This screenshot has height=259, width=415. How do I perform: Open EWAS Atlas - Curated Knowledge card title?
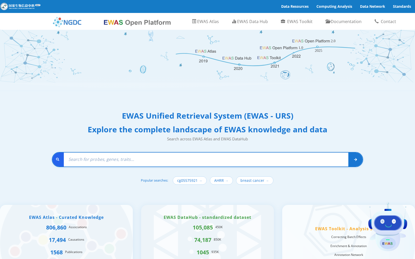pyautogui.click(x=66, y=217)
